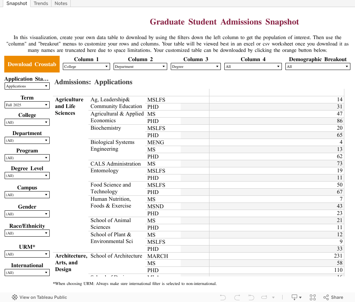Click the Tableau Public logo icon

(14, 297)
